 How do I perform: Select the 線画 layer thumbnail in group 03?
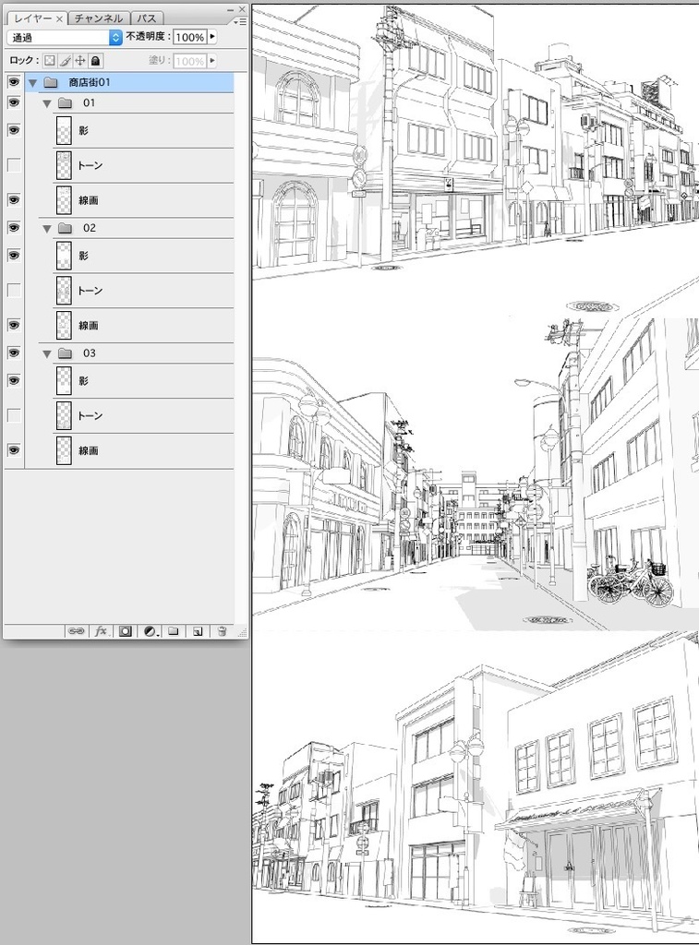pos(64,451)
